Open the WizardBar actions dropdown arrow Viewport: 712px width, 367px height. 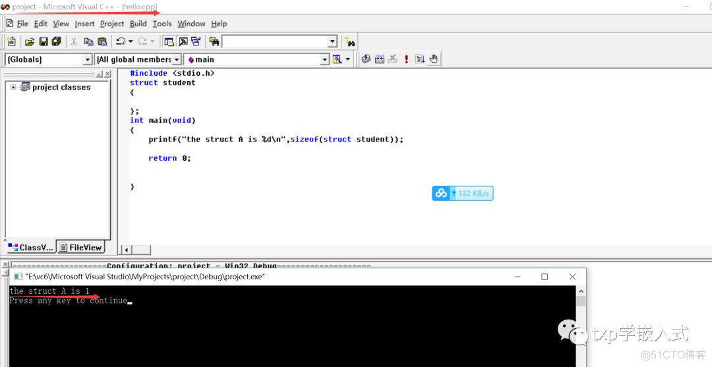pyautogui.click(x=348, y=59)
